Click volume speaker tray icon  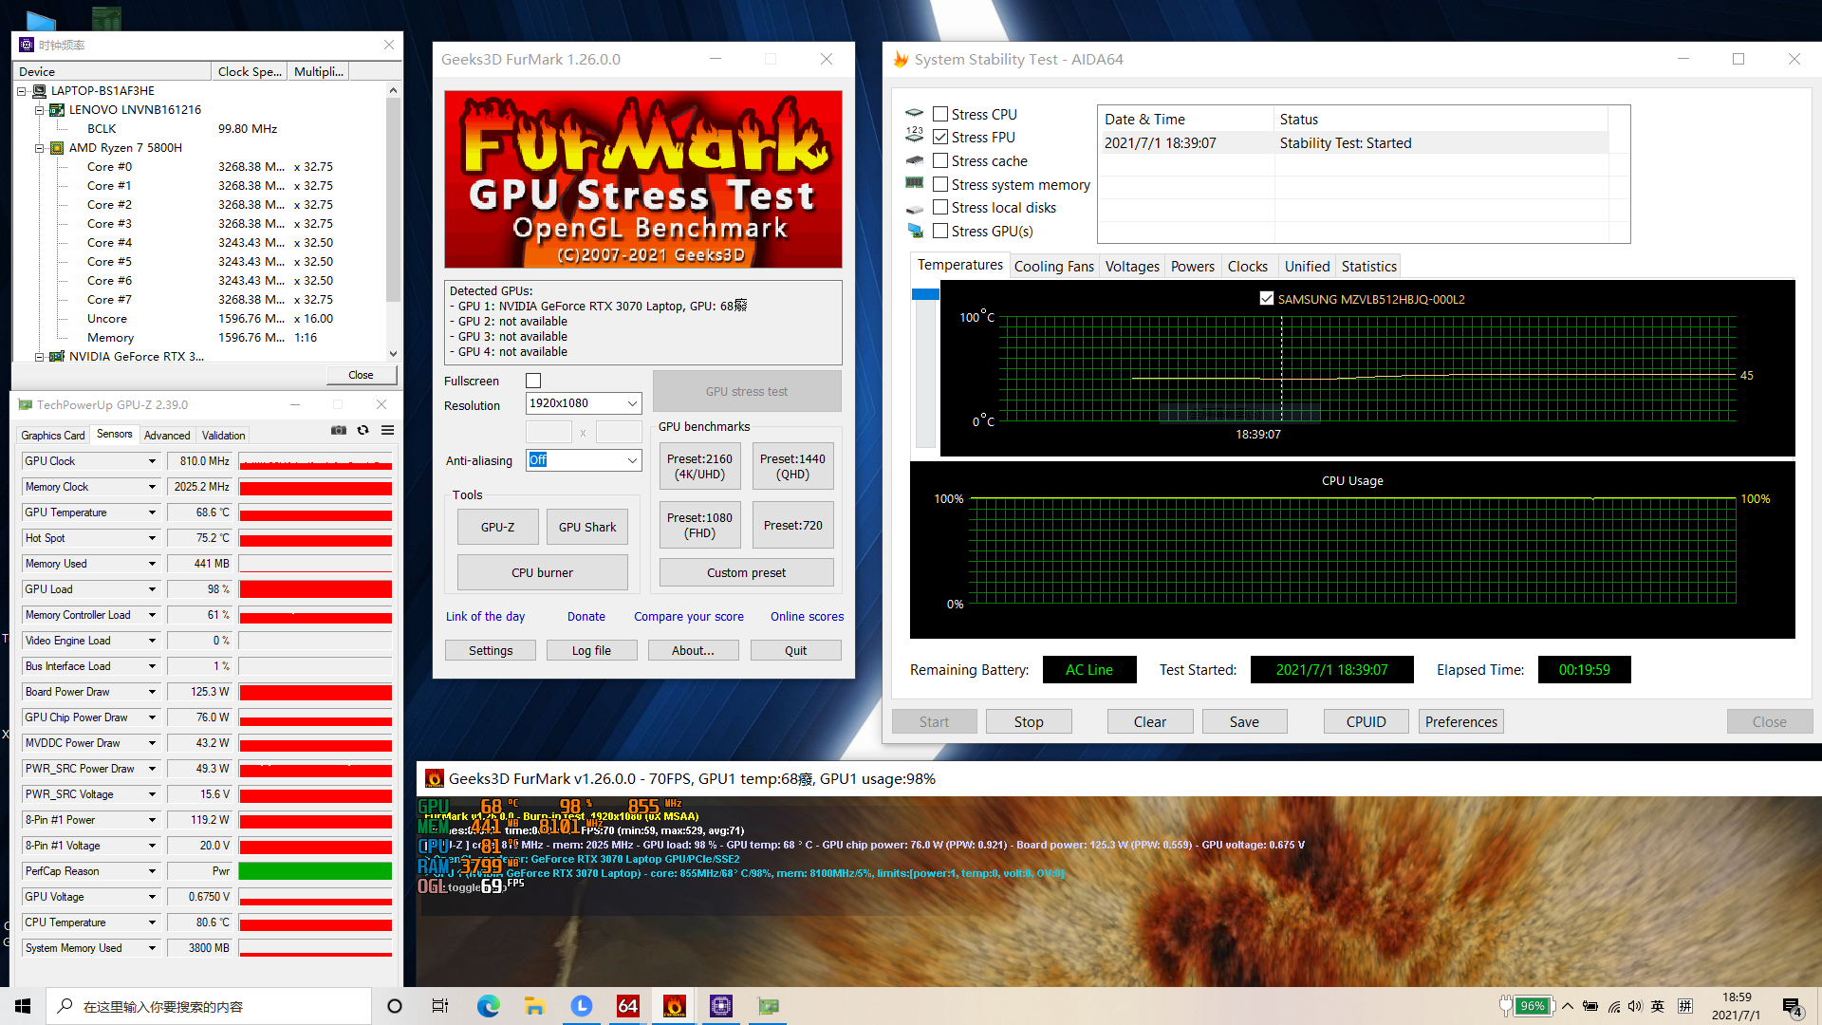point(1634,1006)
